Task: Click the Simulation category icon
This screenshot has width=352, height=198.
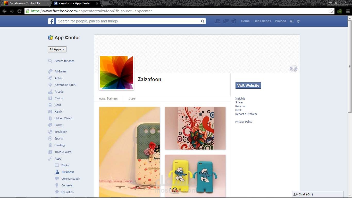Action: pos(50,132)
